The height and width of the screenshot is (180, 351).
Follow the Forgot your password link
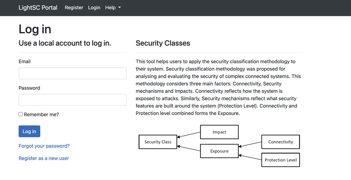44,146
